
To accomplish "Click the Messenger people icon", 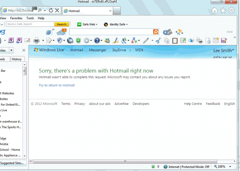I will (x=107, y=41).
